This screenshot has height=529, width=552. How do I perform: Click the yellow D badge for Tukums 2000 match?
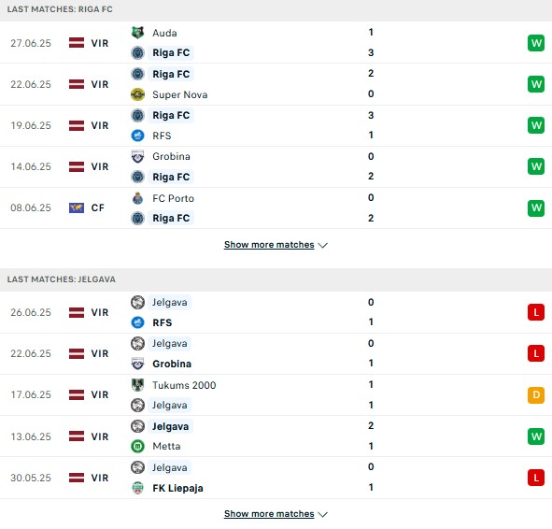point(536,394)
